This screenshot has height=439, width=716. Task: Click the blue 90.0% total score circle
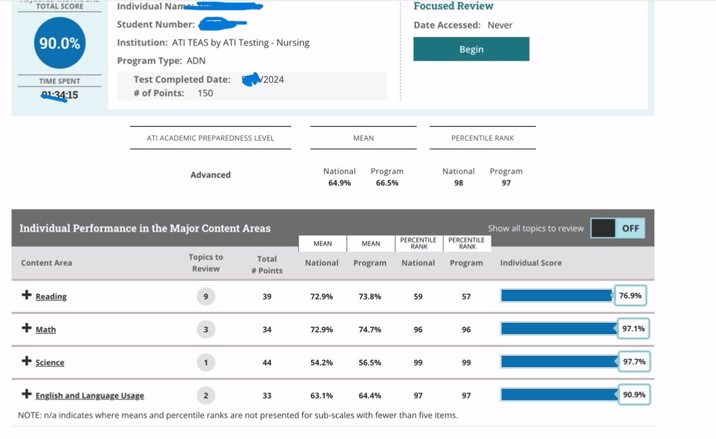[59, 43]
